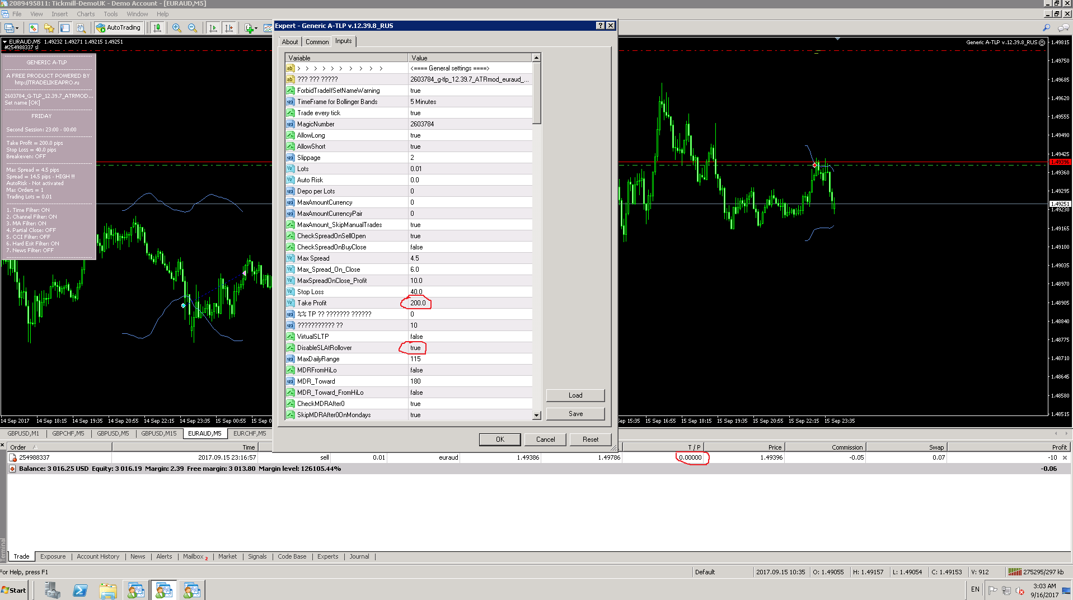Select the Lots variable row icon
Screen dimensions: 1073x600
(x=290, y=169)
